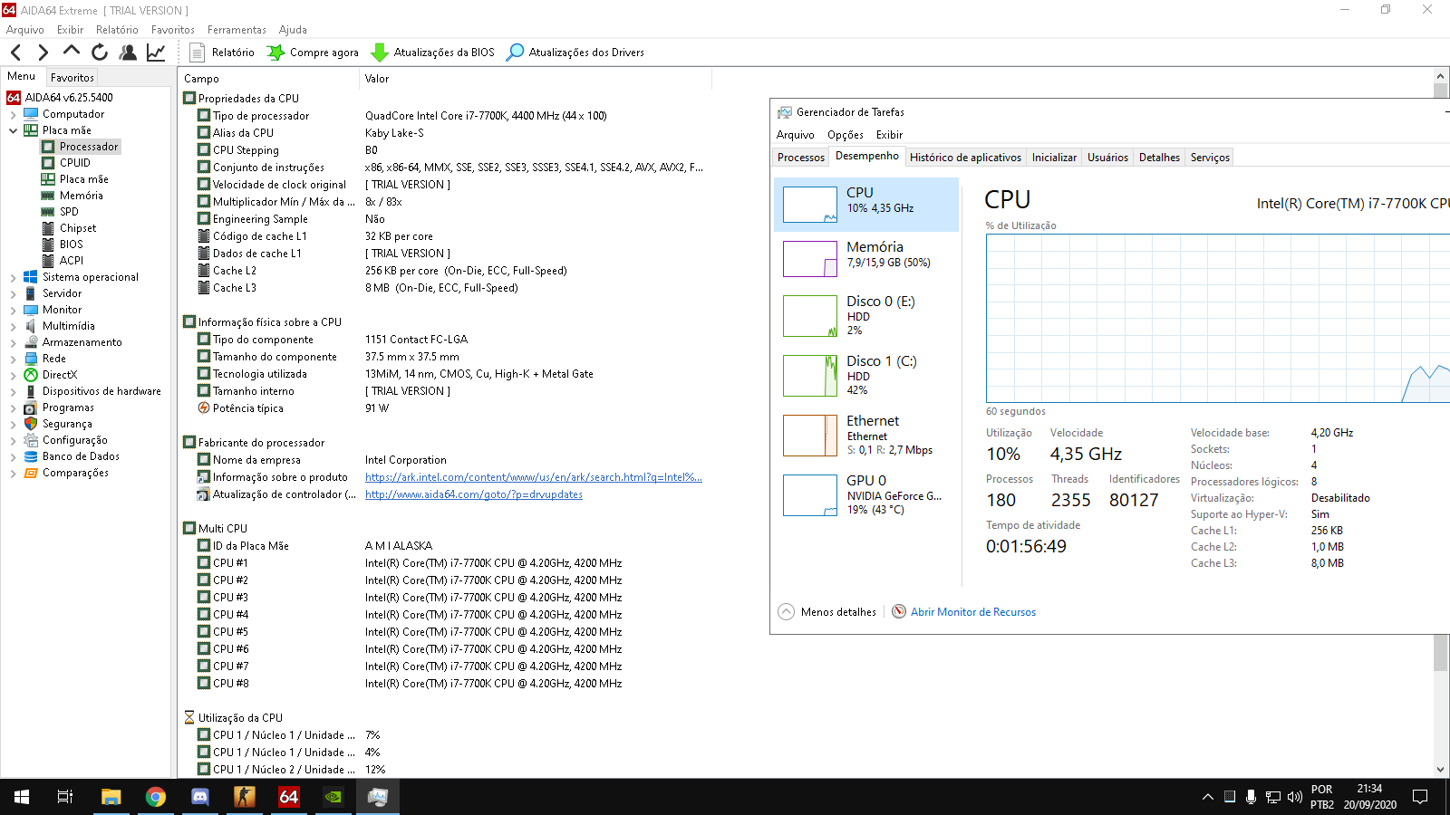Viewport: 1450px width, 815px height.
Task: Click the Up level arrow icon
Action: 72,52
